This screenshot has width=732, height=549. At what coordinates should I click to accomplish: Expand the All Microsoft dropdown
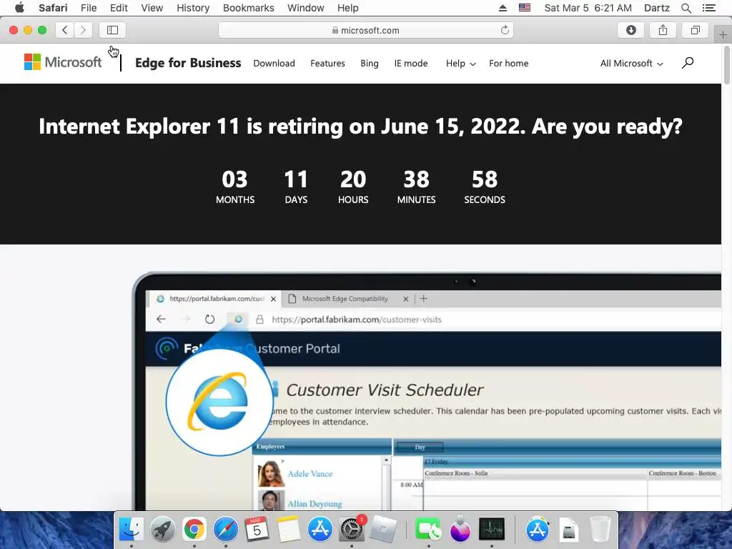pos(632,64)
